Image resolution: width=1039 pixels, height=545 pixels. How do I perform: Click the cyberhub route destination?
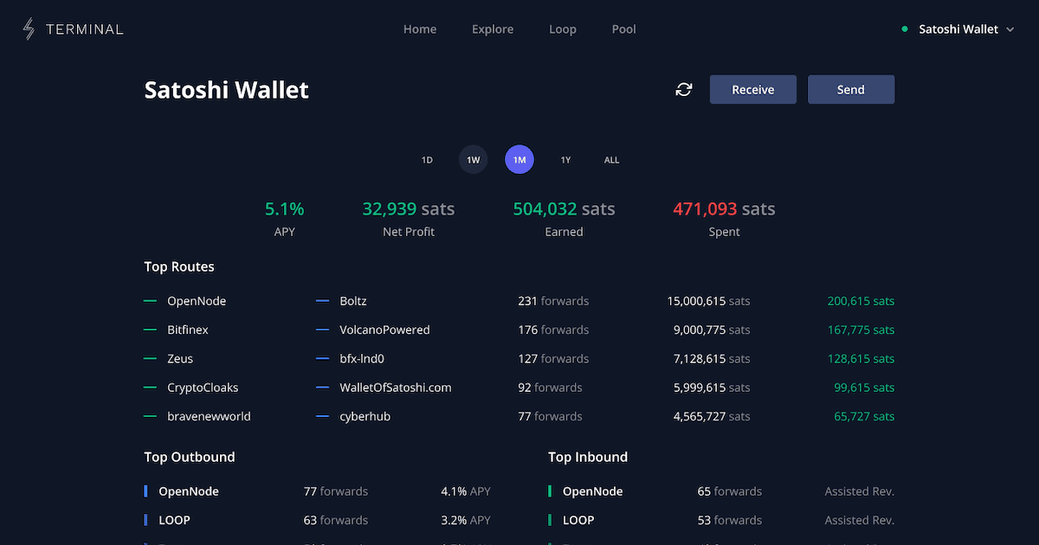[365, 416]
